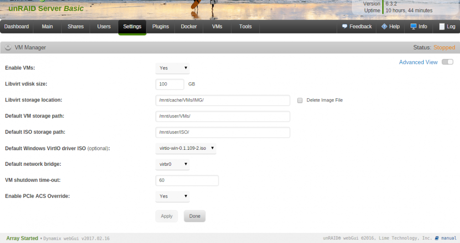This screenshot has width=460, height=243.
Task: Click the Advanced View link text
Action: 418,62
